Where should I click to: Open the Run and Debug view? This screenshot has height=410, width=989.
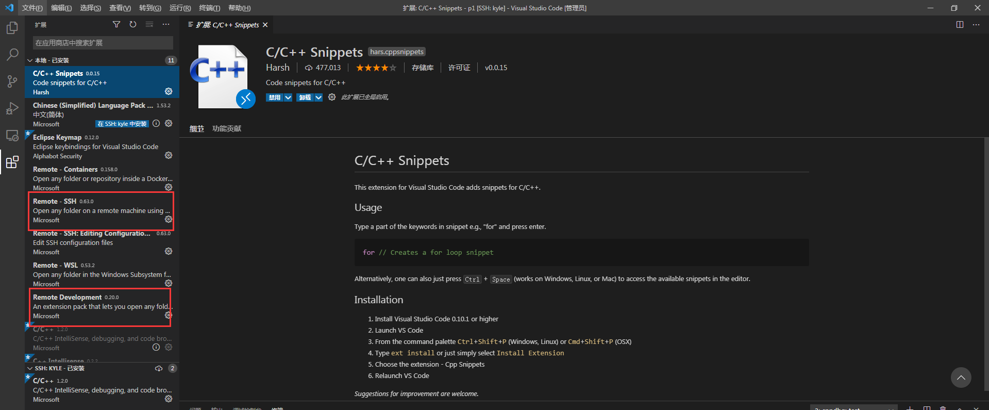point(12,108)
